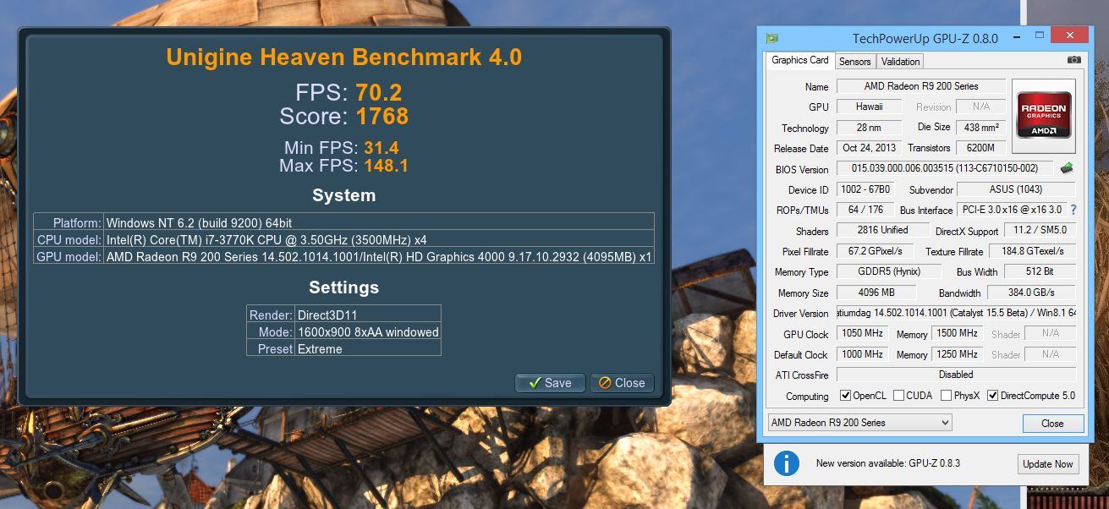Click the Heaven Score value 1768

(x=382, y=116)
